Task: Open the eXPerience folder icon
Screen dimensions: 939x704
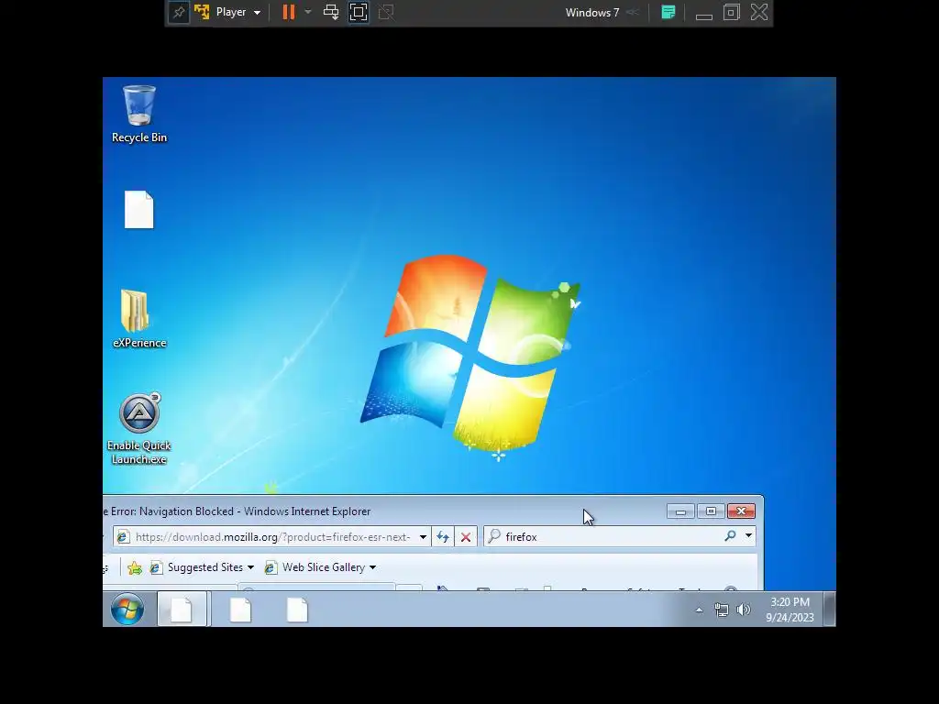Action: coord(139,318)
